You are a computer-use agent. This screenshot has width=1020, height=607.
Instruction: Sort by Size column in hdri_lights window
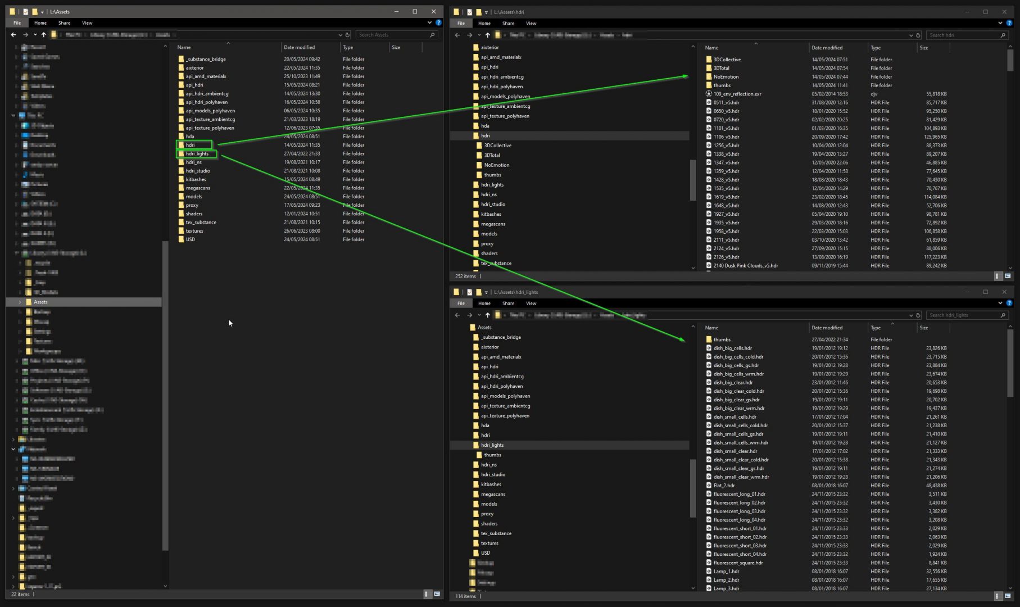coord(923,328)
